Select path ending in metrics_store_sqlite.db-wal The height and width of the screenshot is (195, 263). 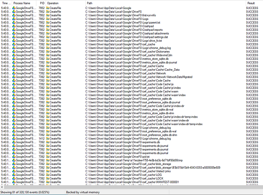[129, 109]
